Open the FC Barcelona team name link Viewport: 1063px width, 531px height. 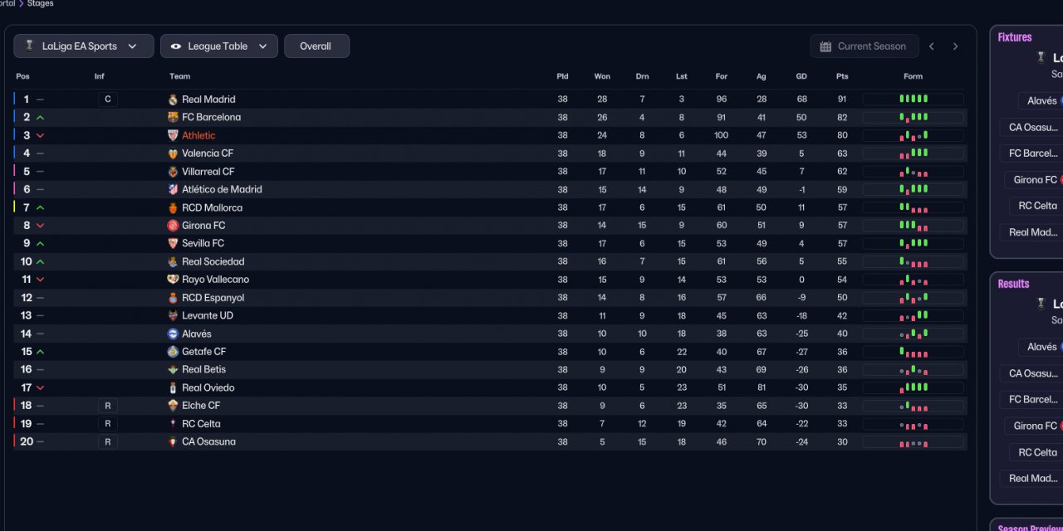212,118
